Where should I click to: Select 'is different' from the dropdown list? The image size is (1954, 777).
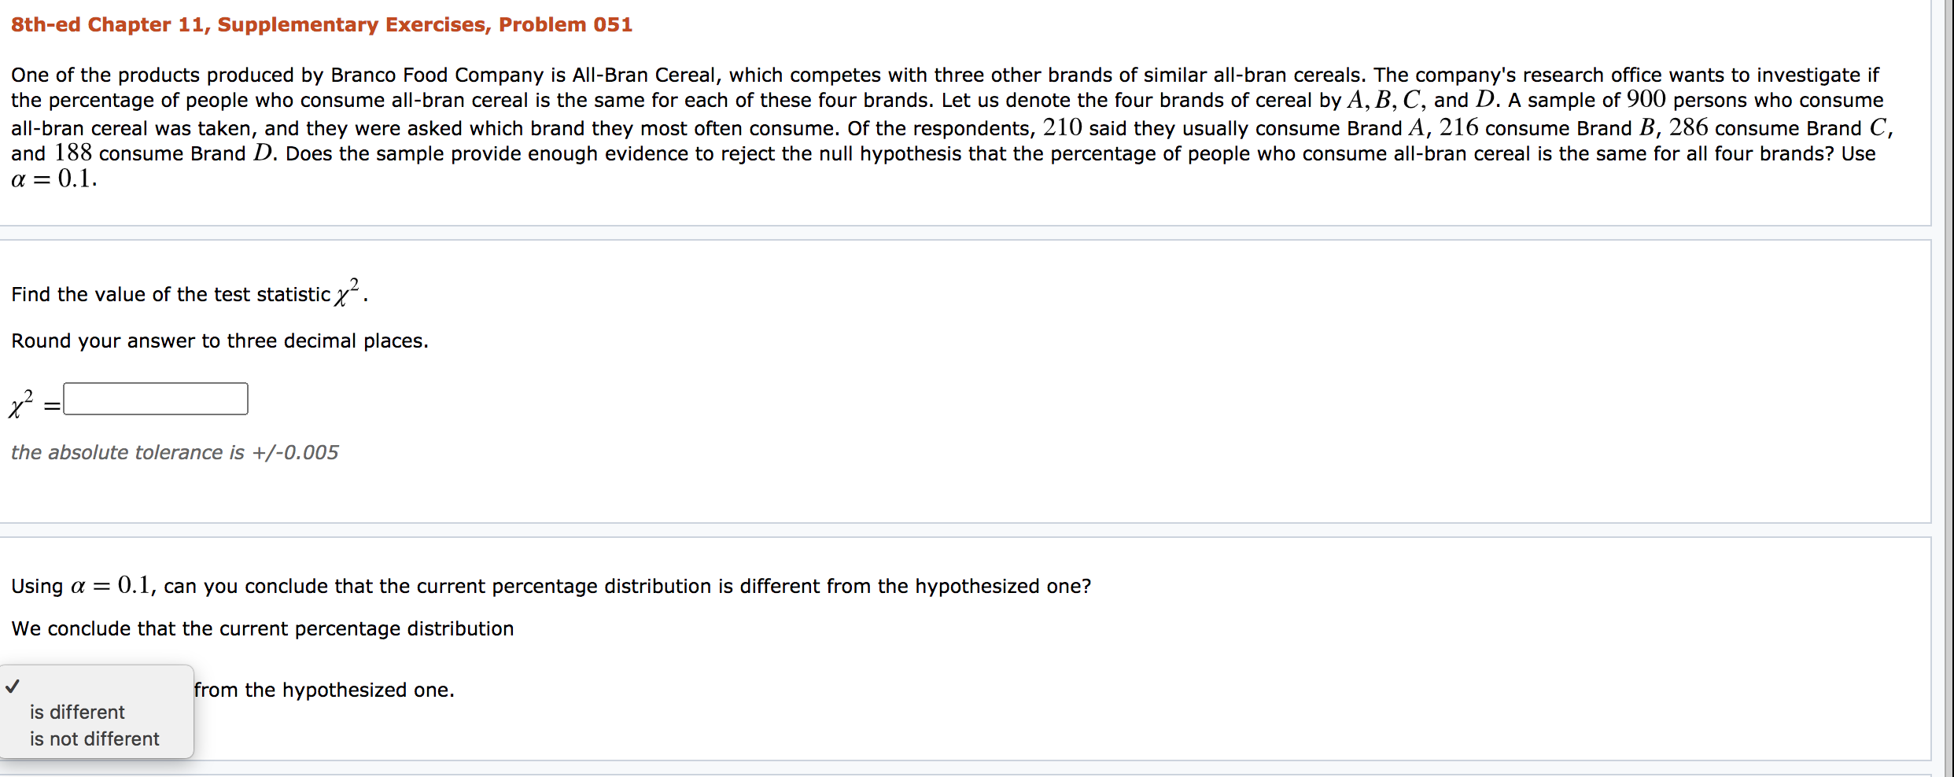pyautogui.click(x=76, y=712)
